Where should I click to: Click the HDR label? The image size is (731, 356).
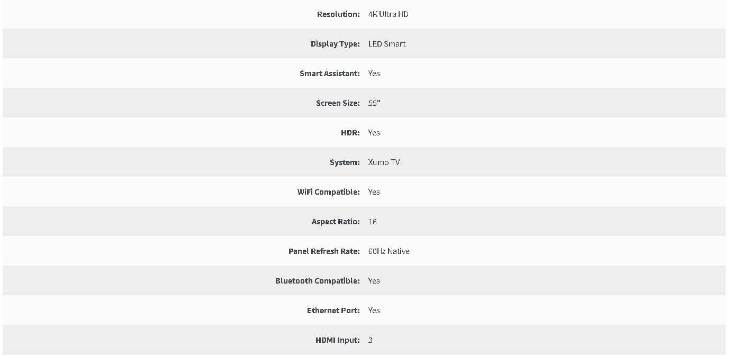[350, 133]
